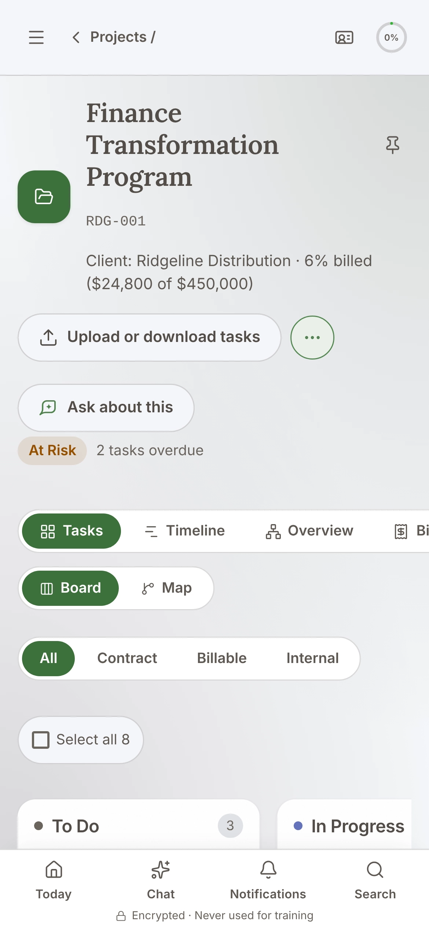Viewport: 429px width, 928px height.
Task: Show All tasks filter
Action: (48, 659)
